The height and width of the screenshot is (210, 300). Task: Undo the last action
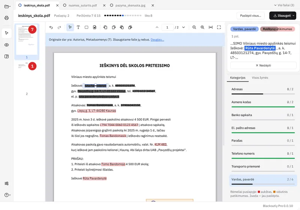coord(51,27)
